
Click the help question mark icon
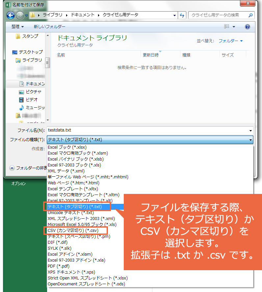247,27
